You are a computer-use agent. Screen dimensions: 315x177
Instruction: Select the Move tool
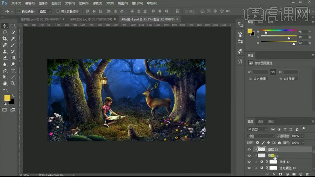(4, 26)
